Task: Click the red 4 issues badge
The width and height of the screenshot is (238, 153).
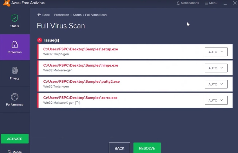Action: click(40, 40)
